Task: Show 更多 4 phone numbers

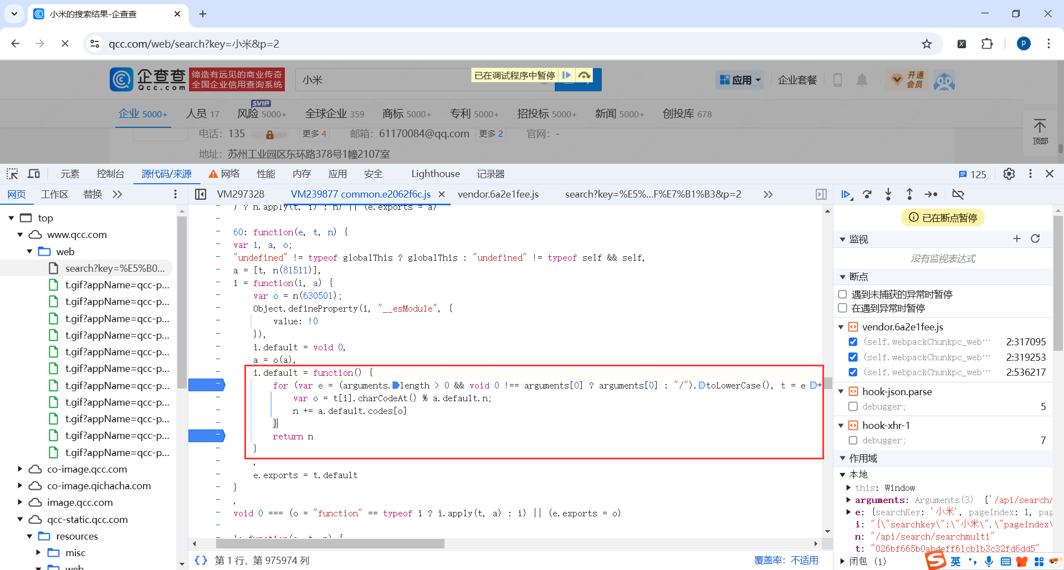Action: [x=314, y=134]
